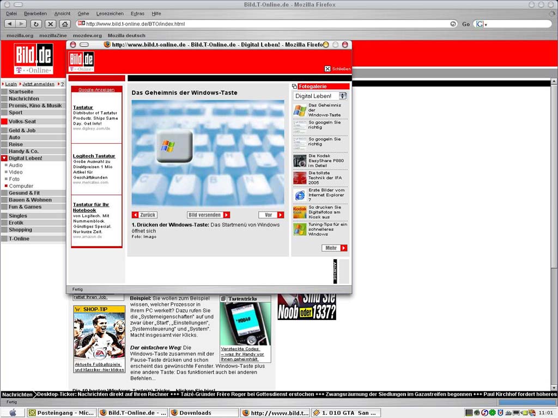Open the Datei menu
The height and width of the screenshot is (418, 558).
(x=11, y=14)
